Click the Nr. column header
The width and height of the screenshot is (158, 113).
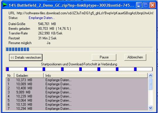tap(10, 76)
